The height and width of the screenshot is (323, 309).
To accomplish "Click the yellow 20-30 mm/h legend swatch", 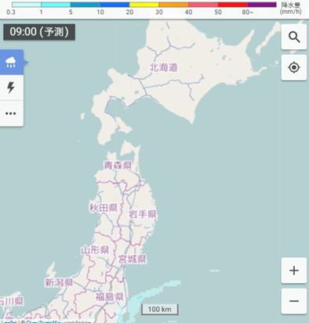I will [144, 5].
